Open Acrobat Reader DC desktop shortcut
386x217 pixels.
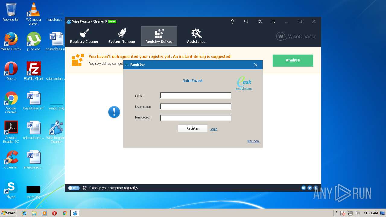coord(11,132)
